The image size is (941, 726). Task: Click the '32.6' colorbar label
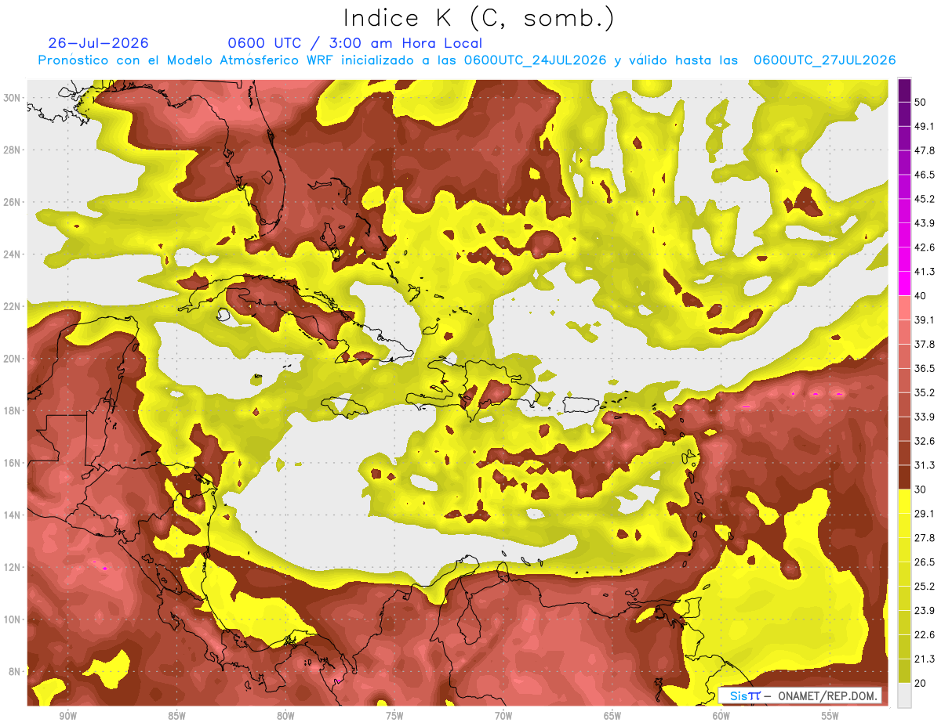point(925,442)
